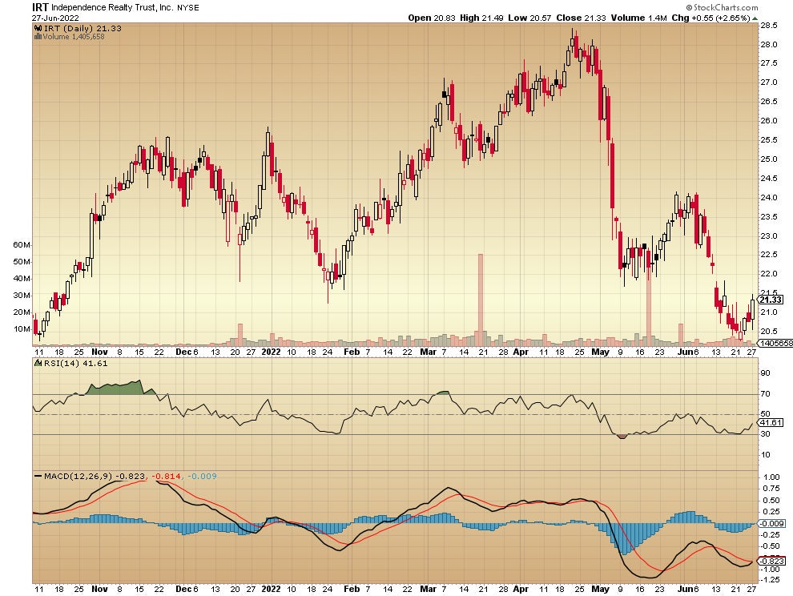The height and width of the screenshot is (596, 793).
Task: Click the 60M volume scale label
Action: [22, 245]
